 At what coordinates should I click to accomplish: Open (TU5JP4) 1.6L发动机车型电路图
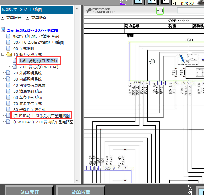pos(42,116)
